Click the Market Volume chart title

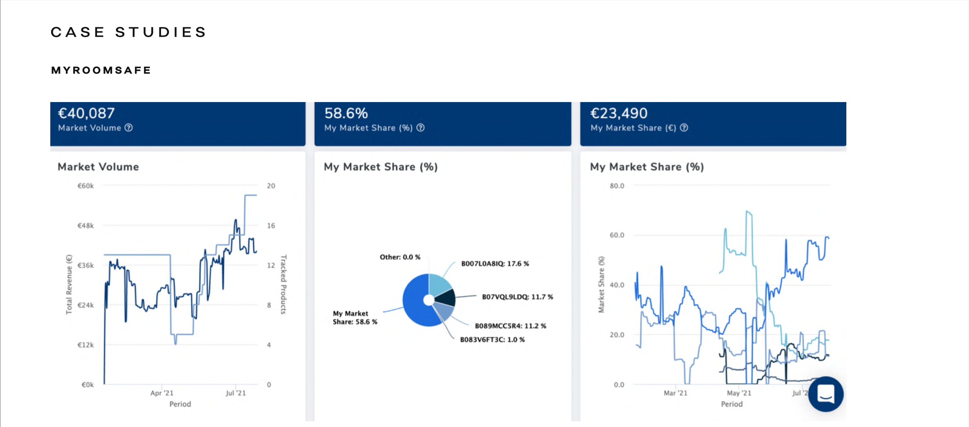(x=98, y=167)
